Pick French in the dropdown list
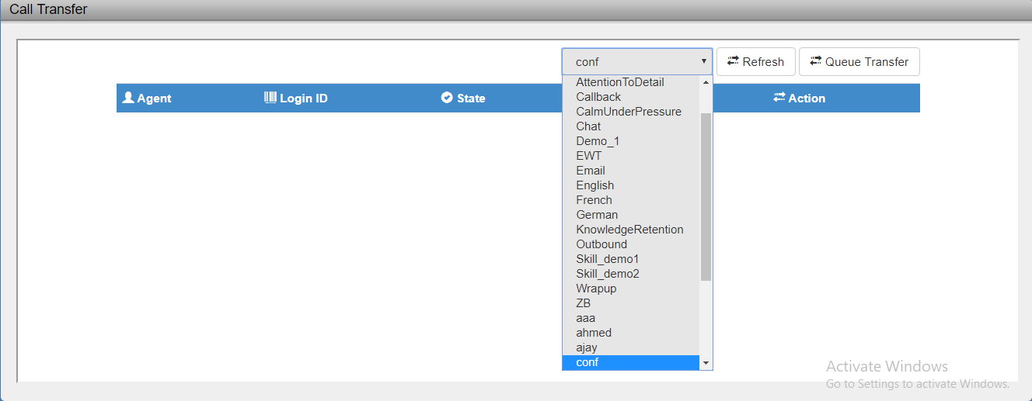The height and width of the screenshot is (401, 1032). [594, 200]
